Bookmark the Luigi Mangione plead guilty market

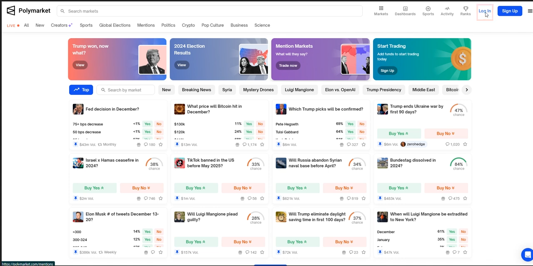(262, 252)
